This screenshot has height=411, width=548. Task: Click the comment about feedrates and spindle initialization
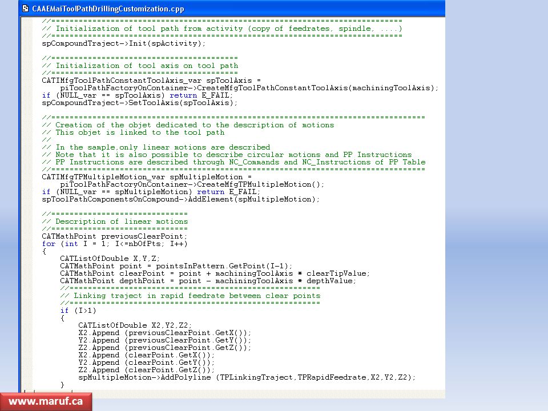(x=222, y=29)
